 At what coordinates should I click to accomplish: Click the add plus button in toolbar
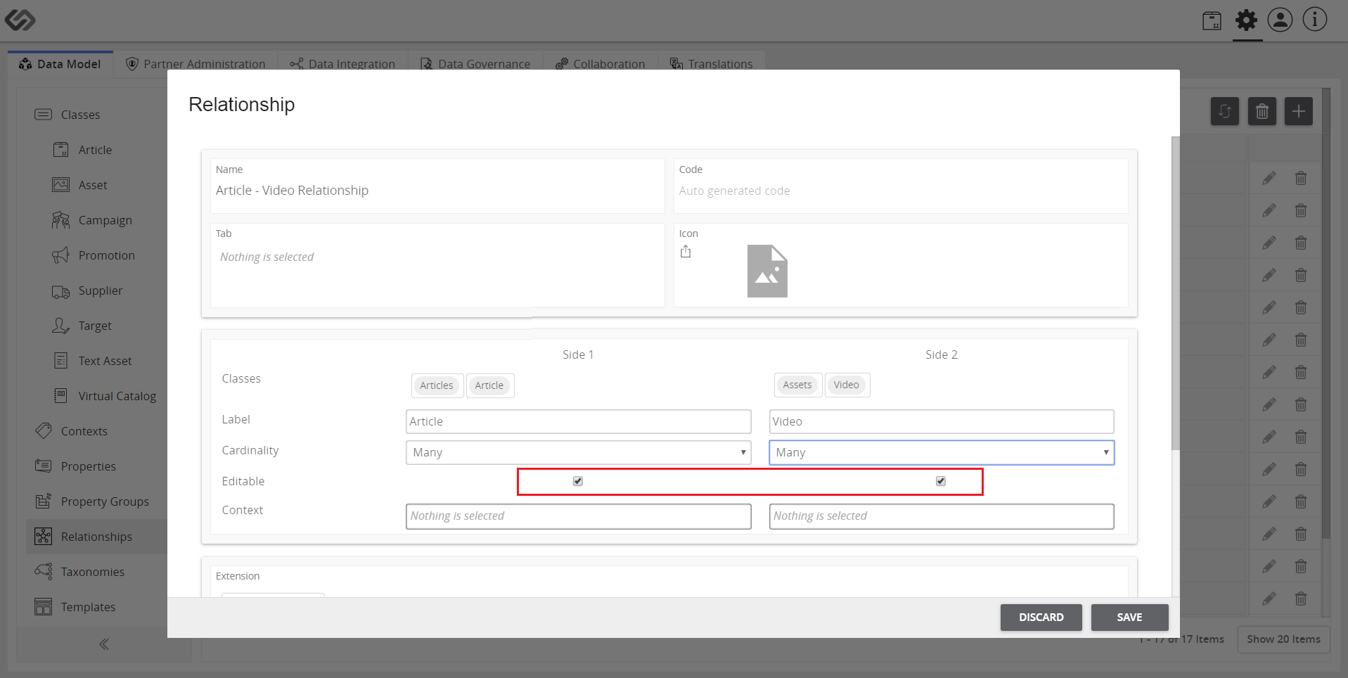point(1298,111)
